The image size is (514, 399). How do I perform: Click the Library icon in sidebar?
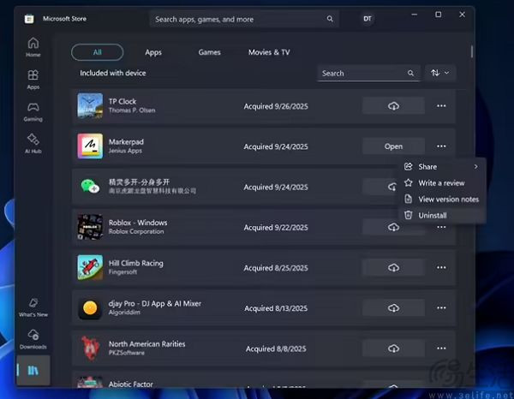33,371
